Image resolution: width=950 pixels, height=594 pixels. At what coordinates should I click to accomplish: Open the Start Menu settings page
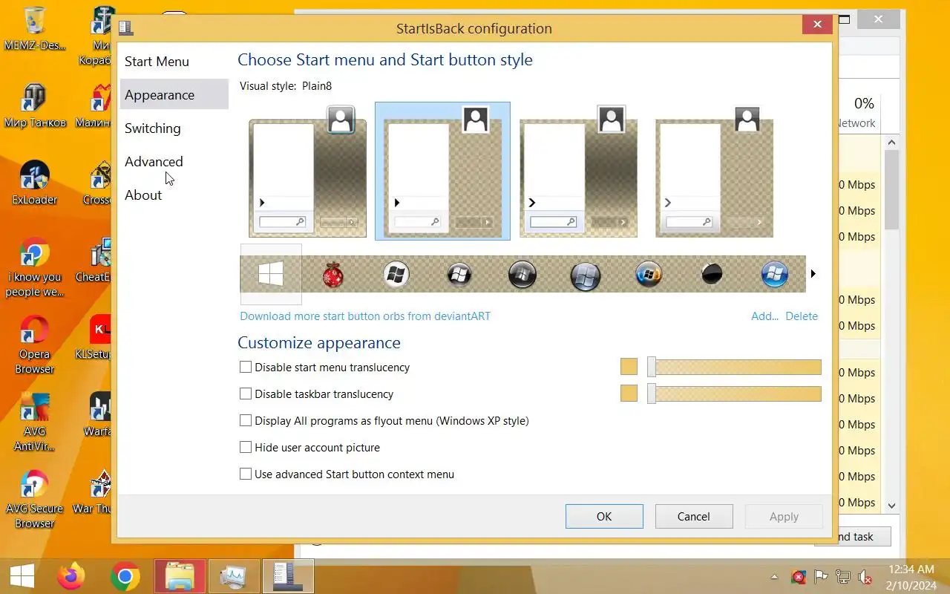(174, 62)
